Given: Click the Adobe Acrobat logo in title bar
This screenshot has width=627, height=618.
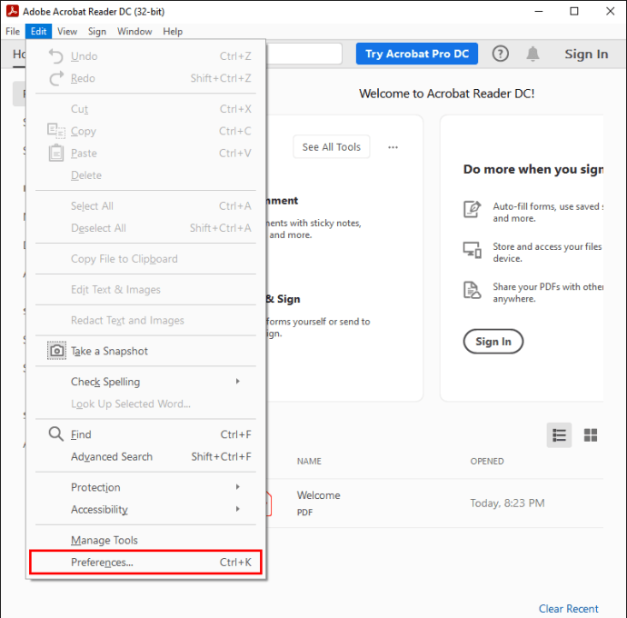Looking at the screenshot, I should (x=13, y=11).
